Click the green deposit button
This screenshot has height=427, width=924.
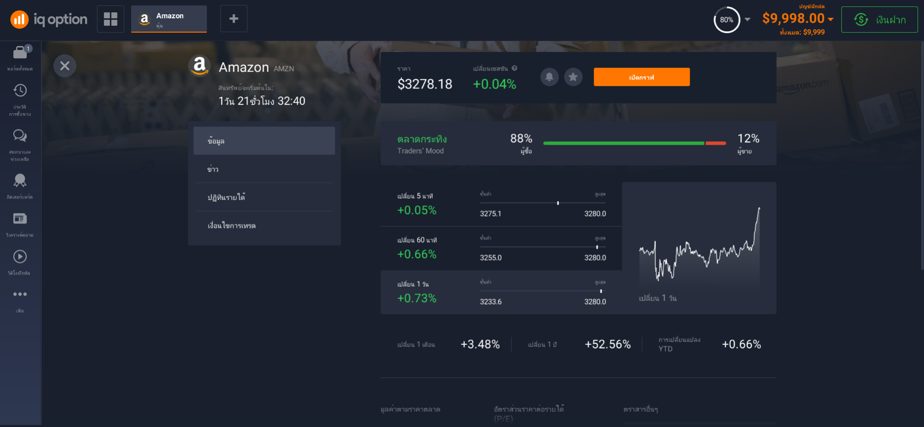[x=879, y=20]
